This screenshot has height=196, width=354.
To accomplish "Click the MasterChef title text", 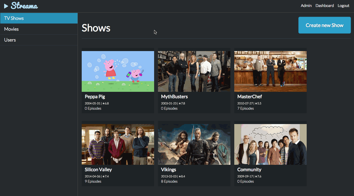I will (250, 97).
